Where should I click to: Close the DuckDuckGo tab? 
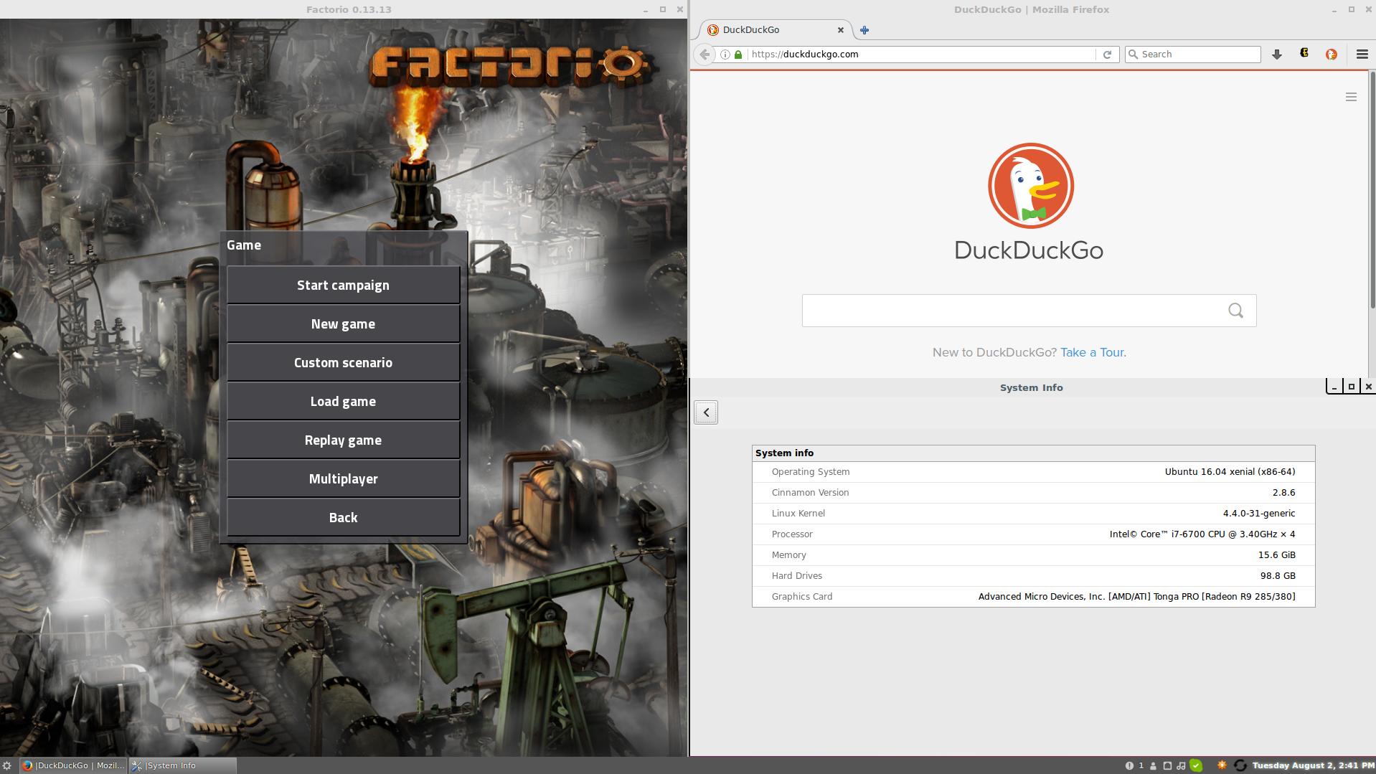tap(841, 30)
